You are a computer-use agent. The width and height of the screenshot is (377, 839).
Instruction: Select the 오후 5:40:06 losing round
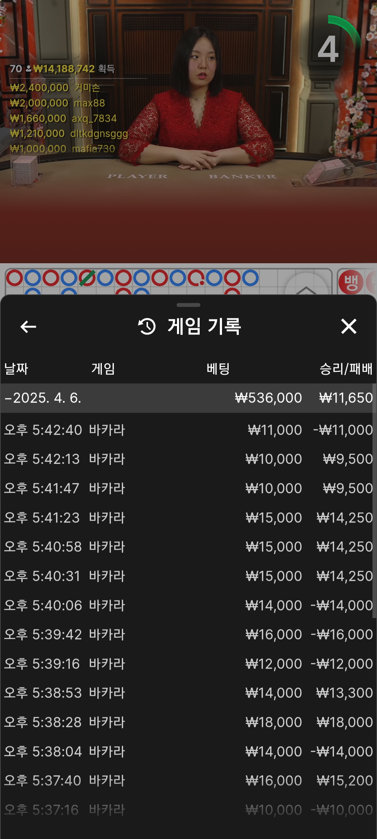click(188, 605)
